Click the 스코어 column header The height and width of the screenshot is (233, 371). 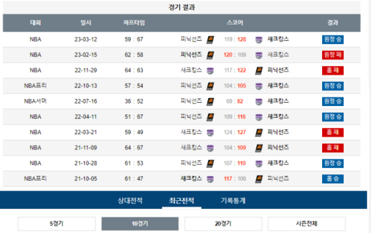click(x=235, y=23)
